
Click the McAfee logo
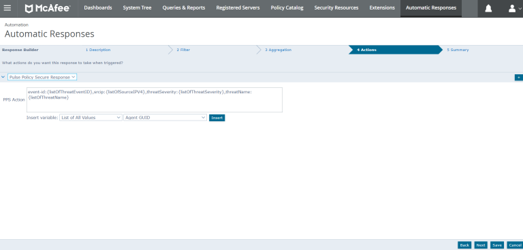[48, 8]
